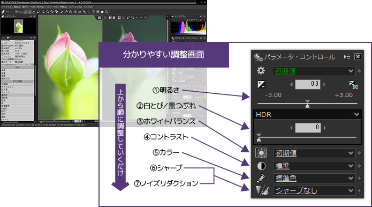Image resolution: width=372 pixels, height=207 pixels.
Task: Click the plus button next to 標準色
Action: [x=360, y=178]
